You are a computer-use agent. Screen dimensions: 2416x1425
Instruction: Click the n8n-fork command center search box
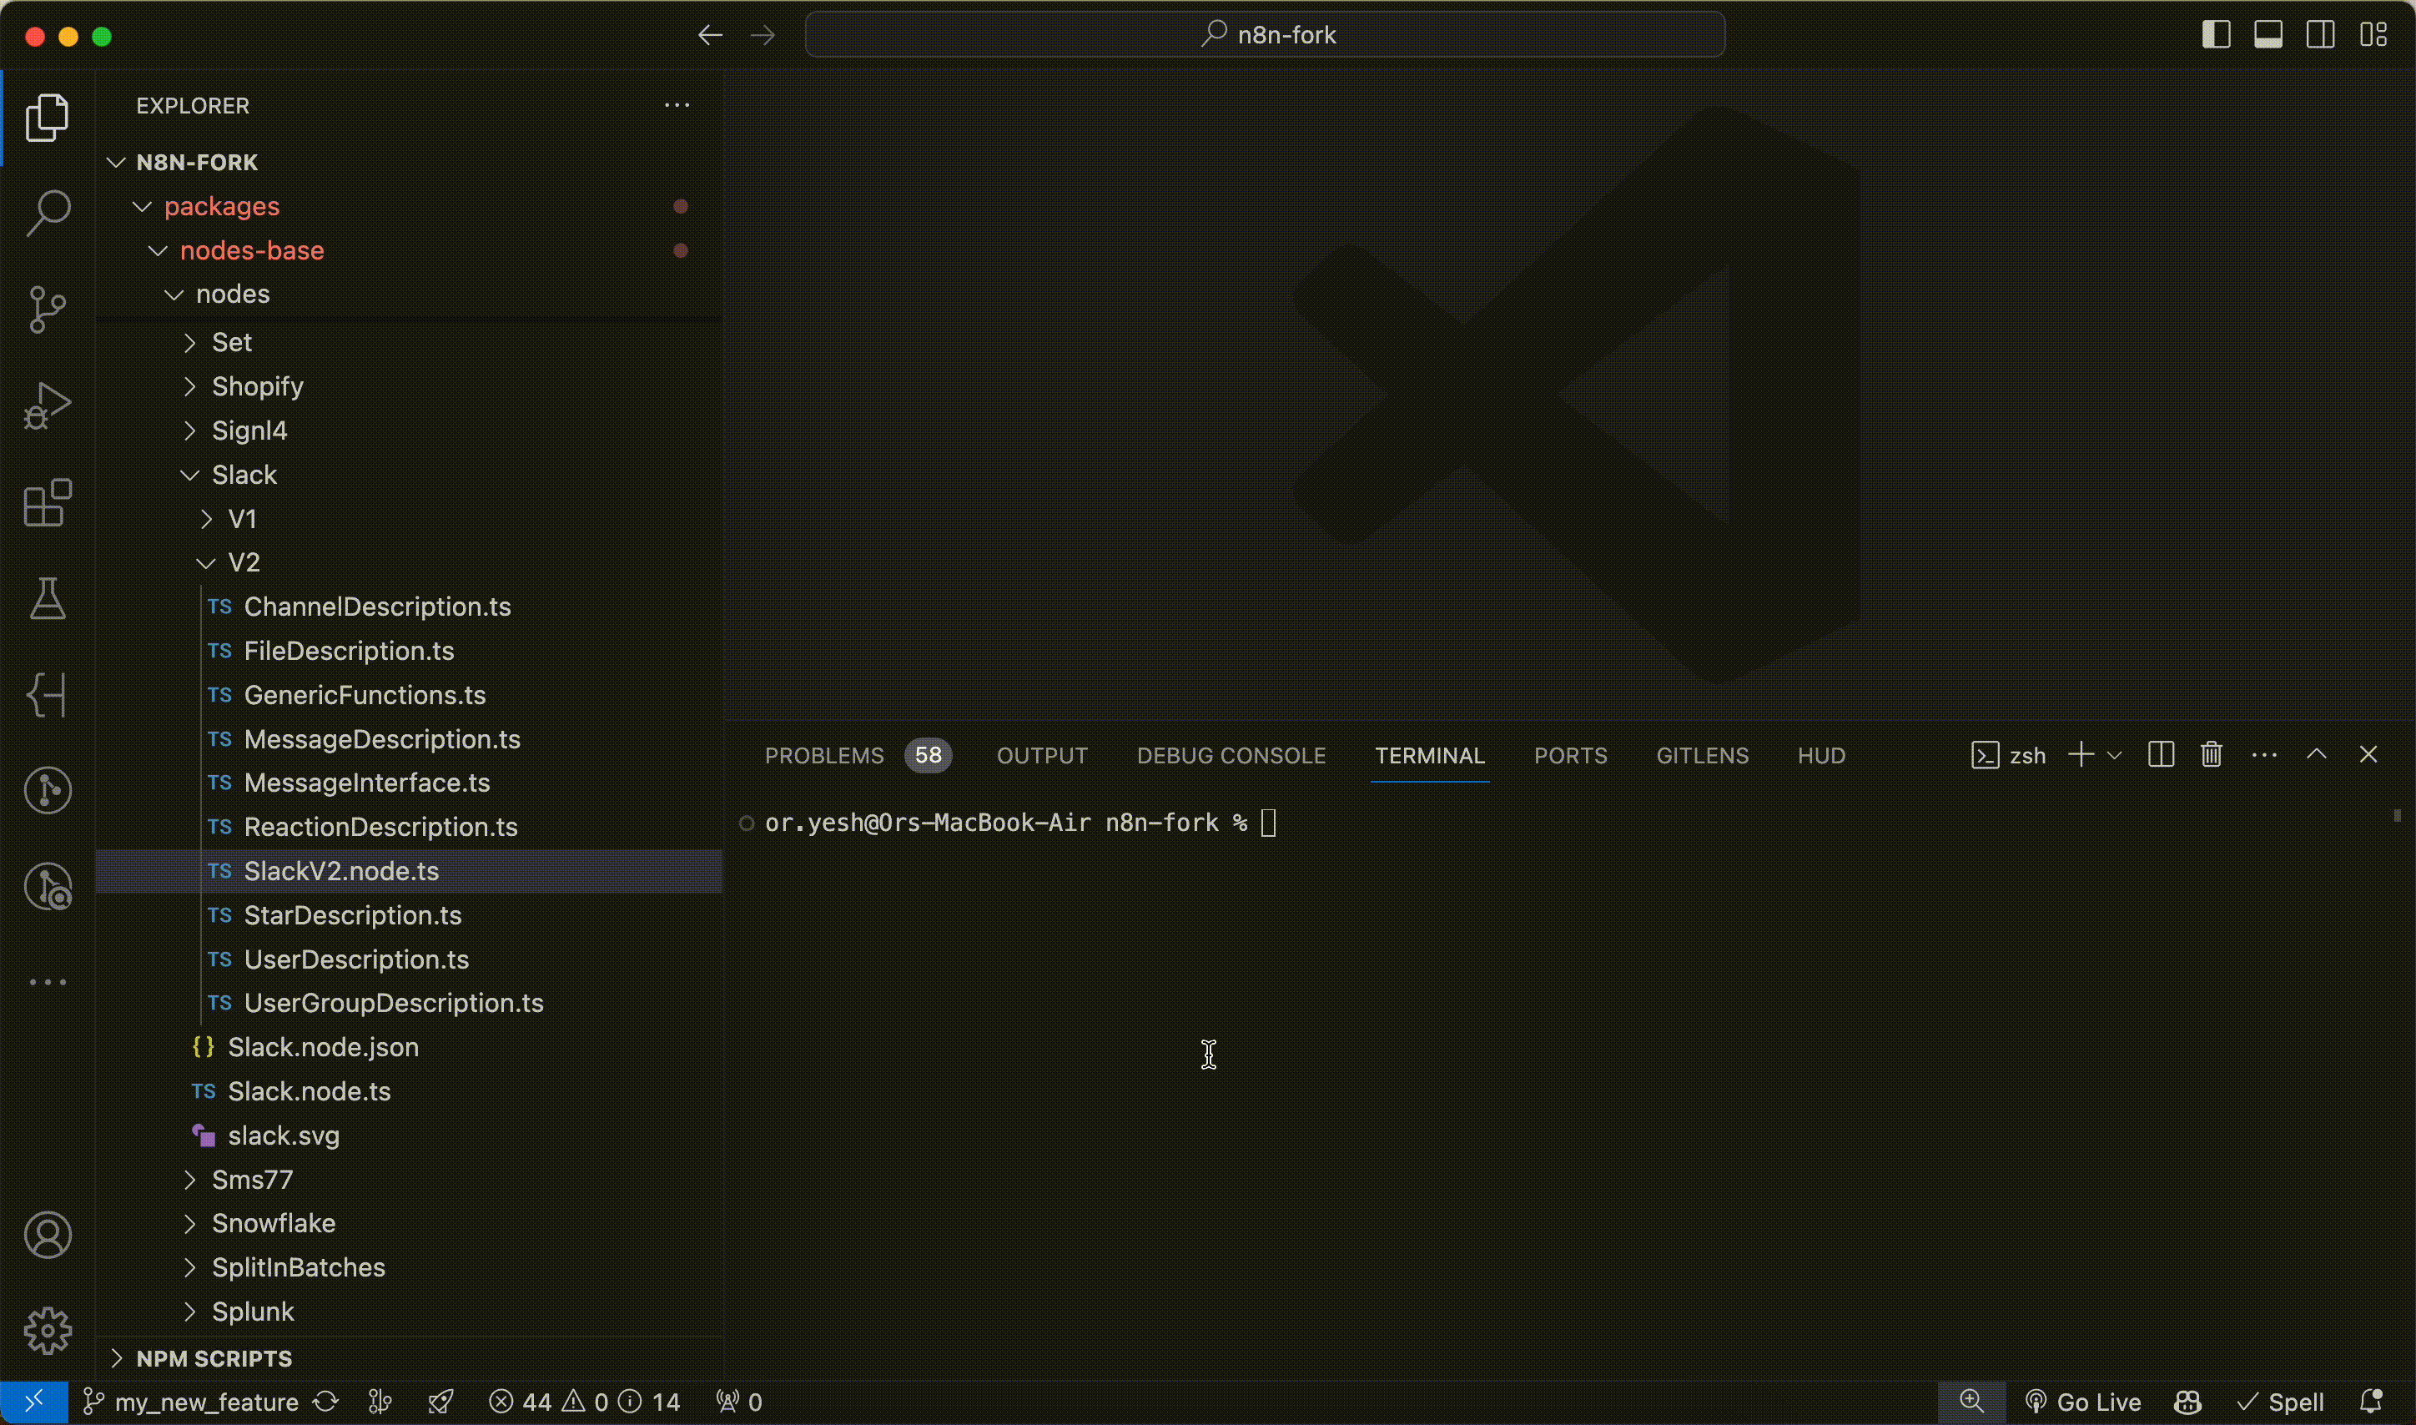[1264, 34]
